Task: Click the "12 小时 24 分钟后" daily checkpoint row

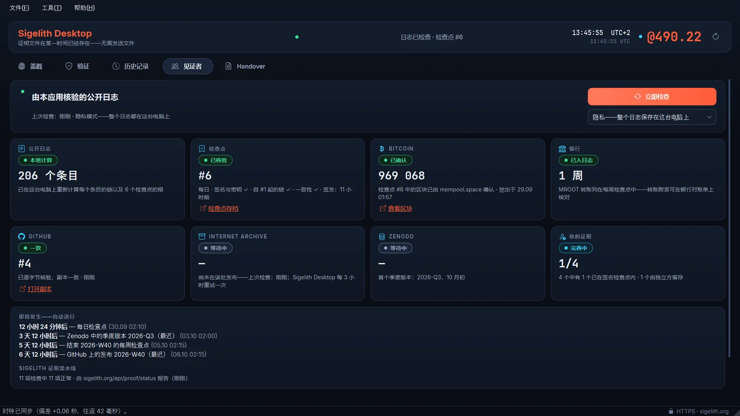Action: 83,327
